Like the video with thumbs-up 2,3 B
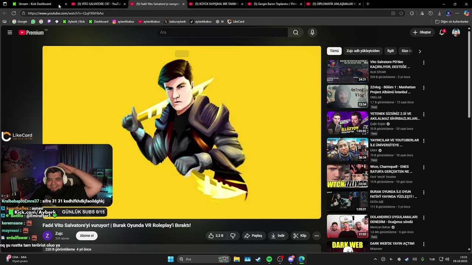This screenshot has height=265, width=472. (x=216, y=236)
